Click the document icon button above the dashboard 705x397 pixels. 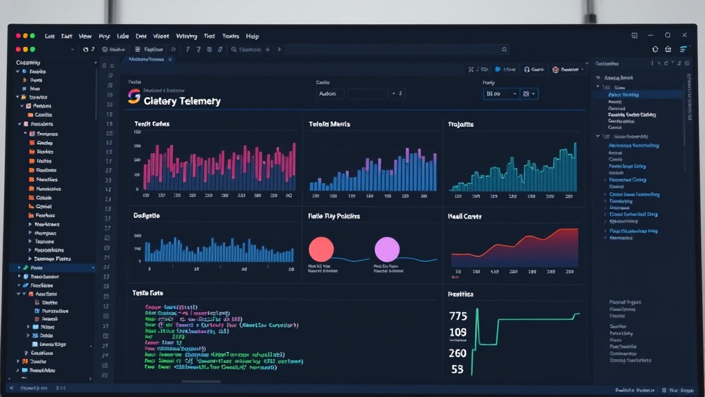(x=527, y=70)
